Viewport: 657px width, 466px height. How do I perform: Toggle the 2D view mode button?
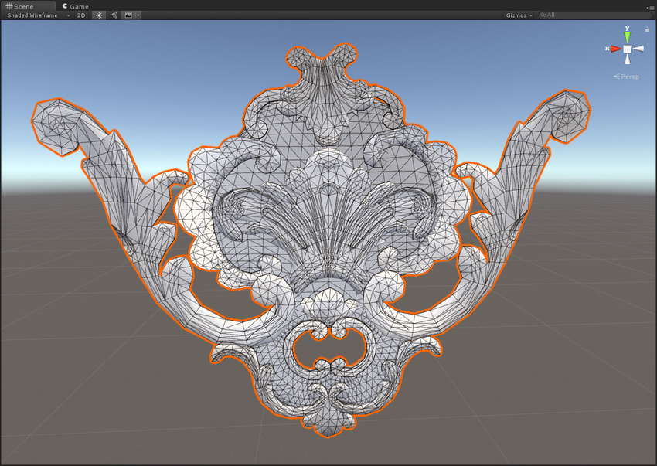click(81, 15)
